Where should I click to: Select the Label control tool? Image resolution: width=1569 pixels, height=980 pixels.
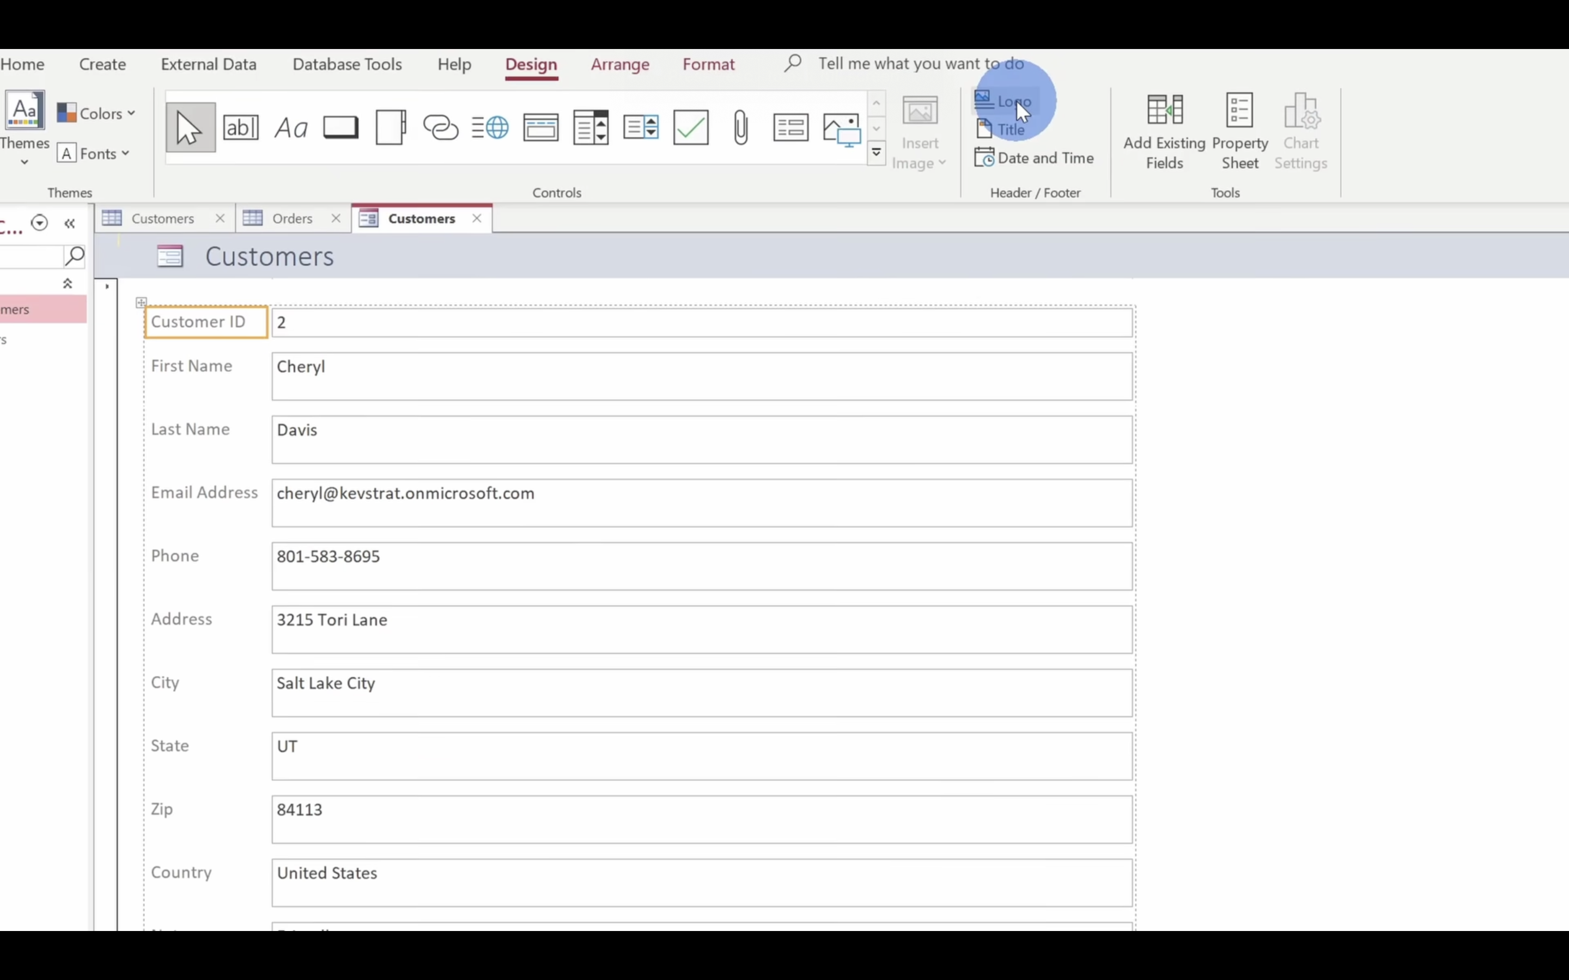(x=290, y=127)
